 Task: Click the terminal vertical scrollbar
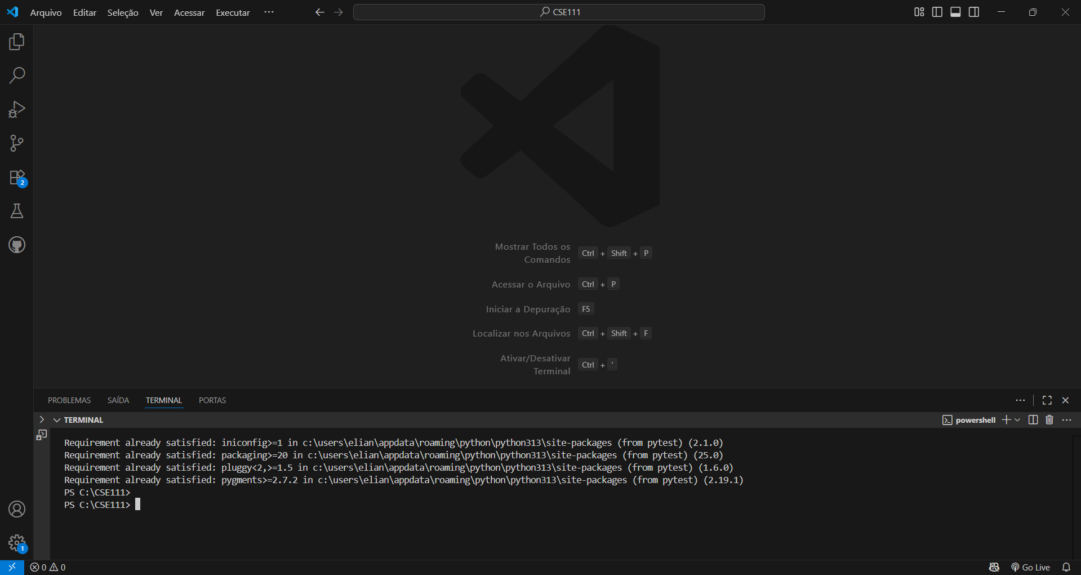click(x=1076, y=498)
